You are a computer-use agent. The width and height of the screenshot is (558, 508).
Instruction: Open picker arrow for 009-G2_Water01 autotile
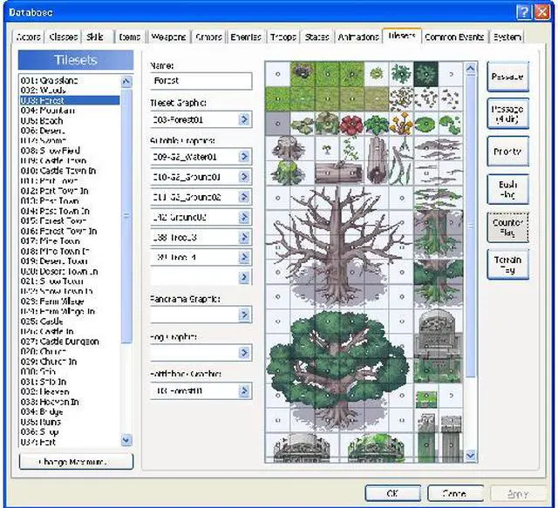[x=244, y=158]
